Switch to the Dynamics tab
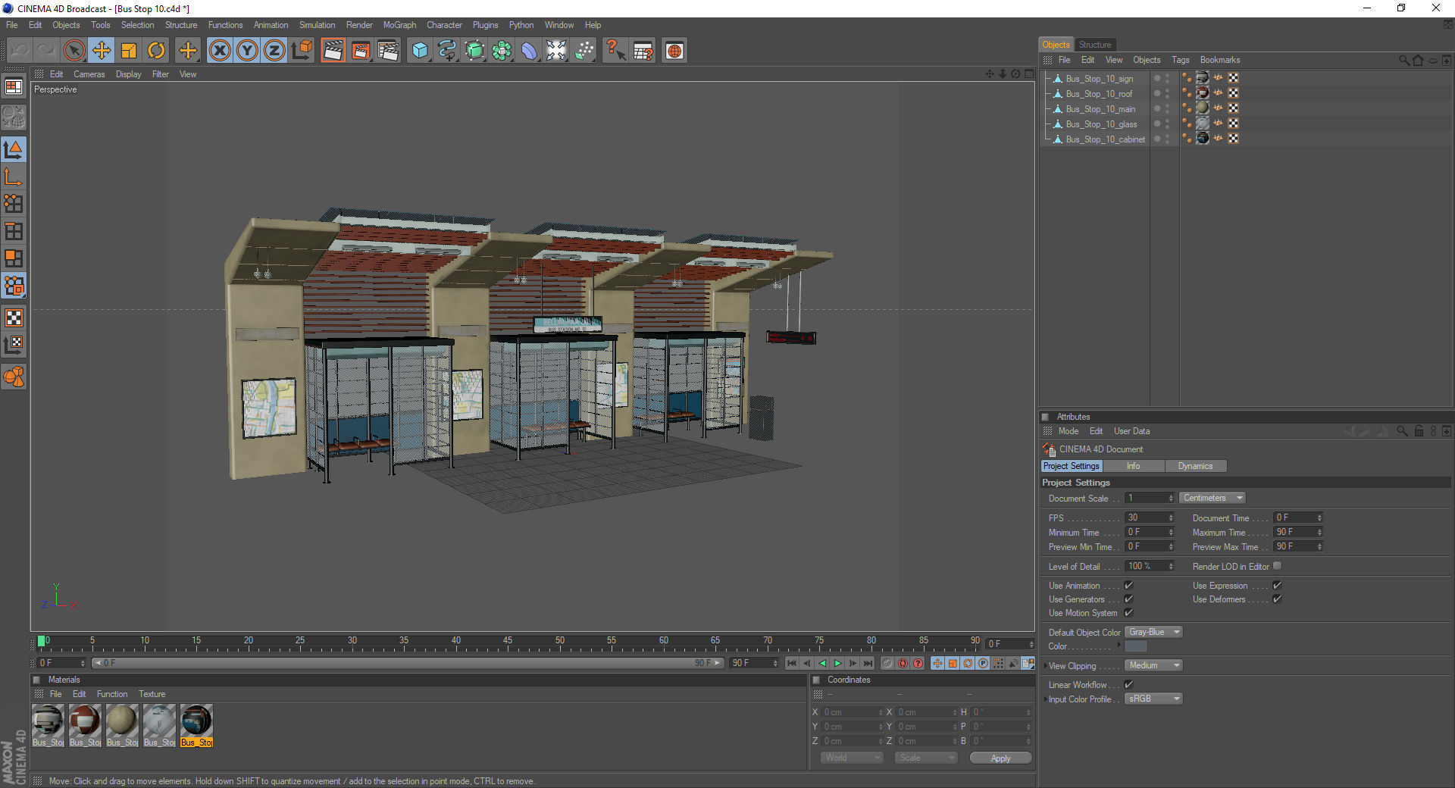 coord(1195,466)
